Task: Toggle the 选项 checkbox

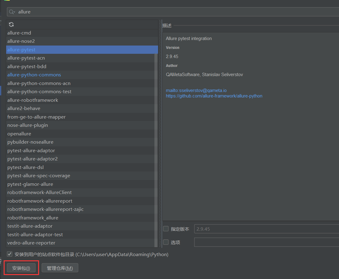Action: click(x=166, y=242)
